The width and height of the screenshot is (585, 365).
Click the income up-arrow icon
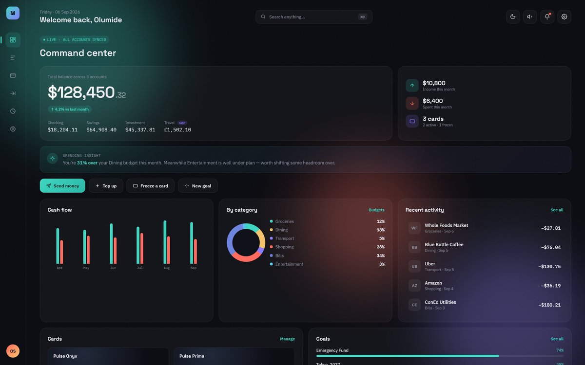click(412, 86)
